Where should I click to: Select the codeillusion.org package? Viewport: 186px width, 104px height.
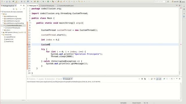click(x=11, y=16)
